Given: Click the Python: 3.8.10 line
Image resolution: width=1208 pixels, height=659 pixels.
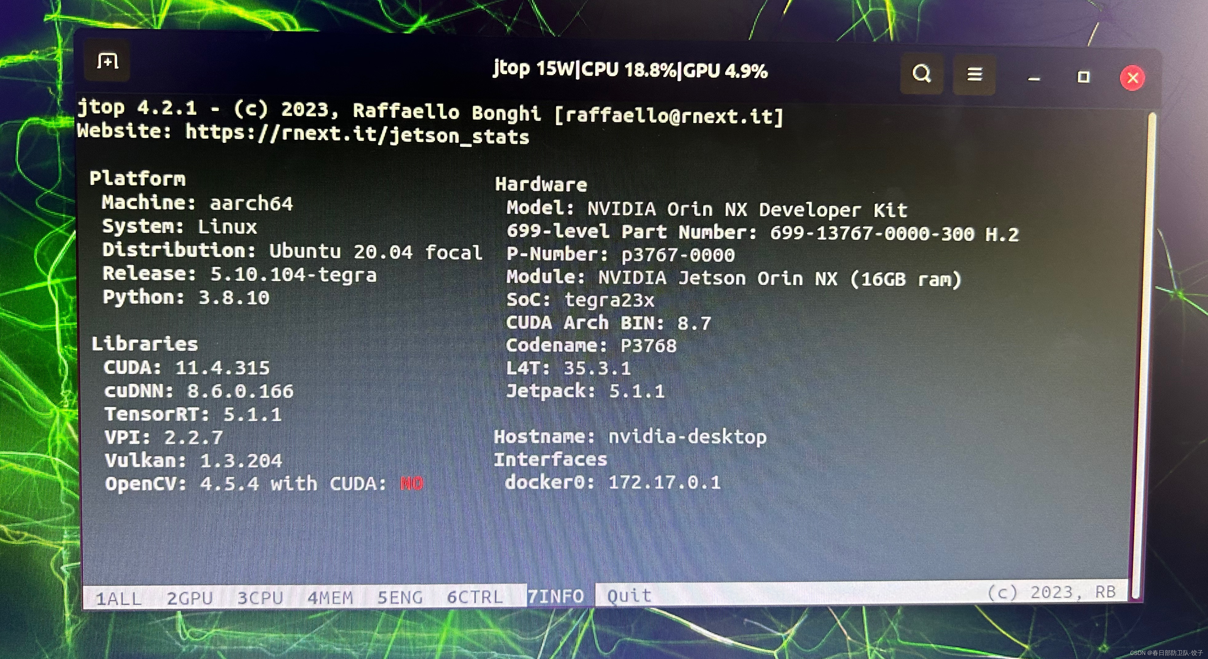Looking at the screenshot, I should click(x=186, y=298).
